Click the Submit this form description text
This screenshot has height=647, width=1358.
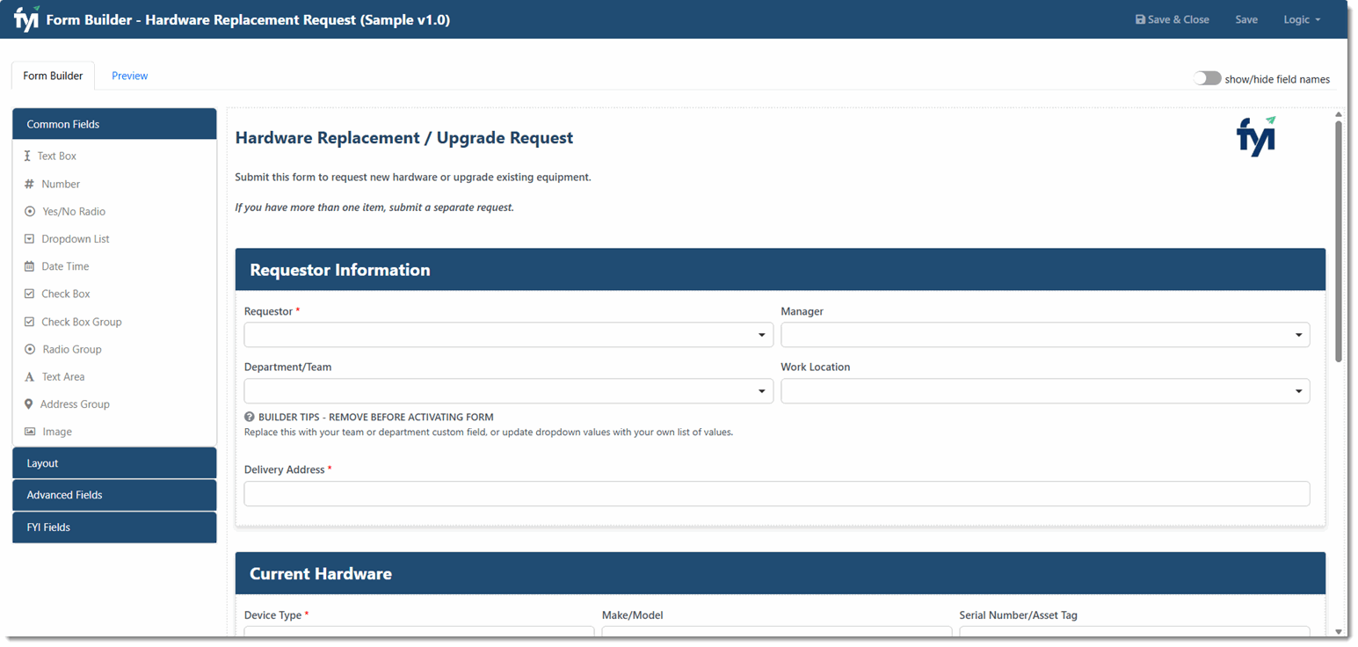413,177
